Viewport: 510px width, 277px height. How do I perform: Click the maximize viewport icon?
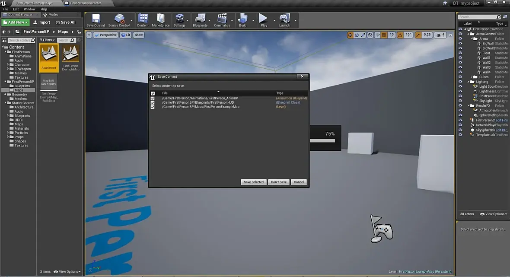click(450, 35)
